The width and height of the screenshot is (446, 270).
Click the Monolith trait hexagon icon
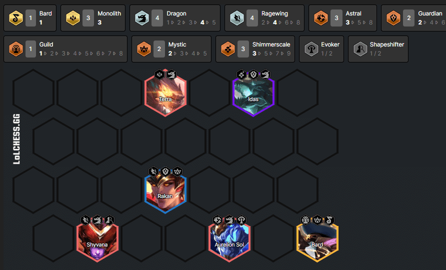(x=73, y=18)
